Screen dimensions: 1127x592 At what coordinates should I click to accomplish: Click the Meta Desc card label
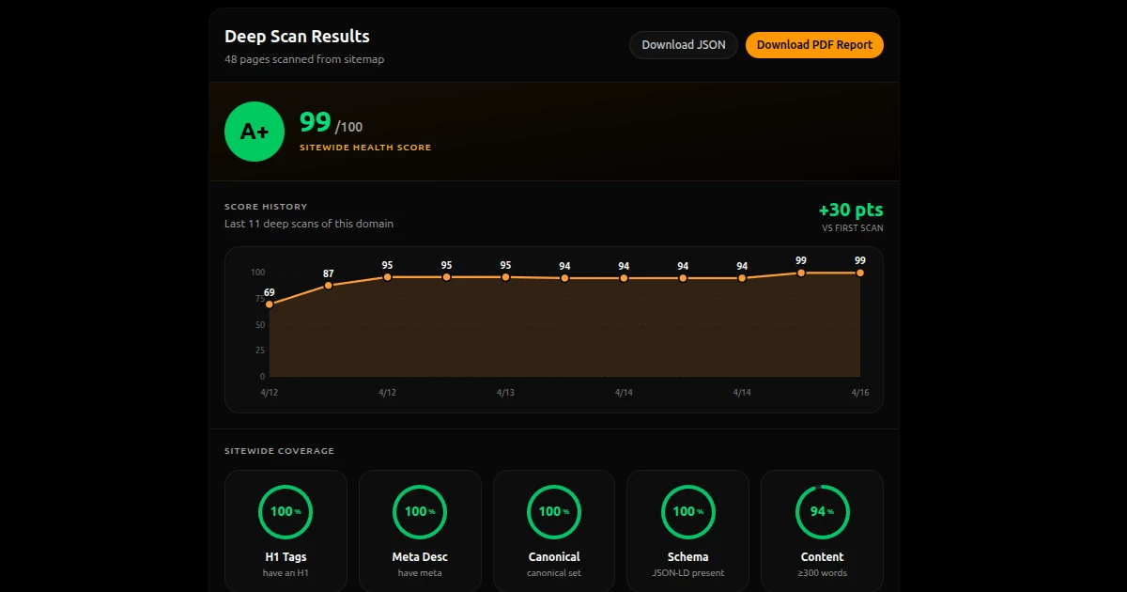(420, 557)
